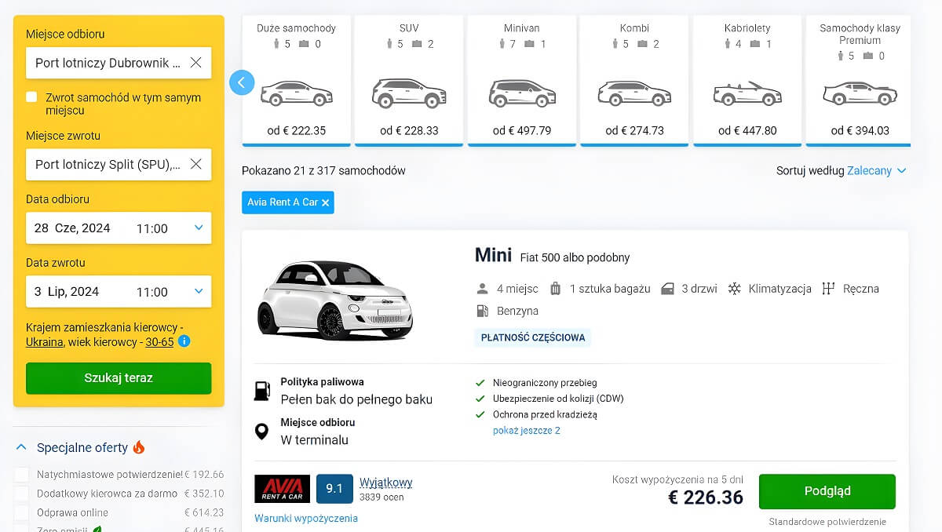942x532 pixels.
Task: Check Natychmiastowe potwierdzenie offer filter
Action: tap(22, 475)
